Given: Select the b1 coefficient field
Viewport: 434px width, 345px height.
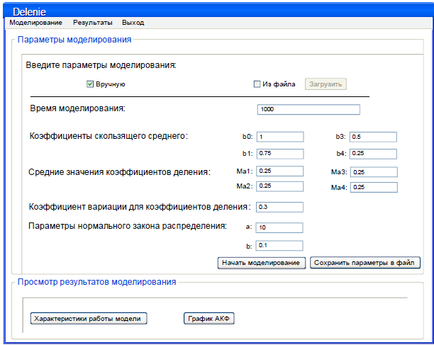Looking at the screenshot, I should (x=280, y=154).
